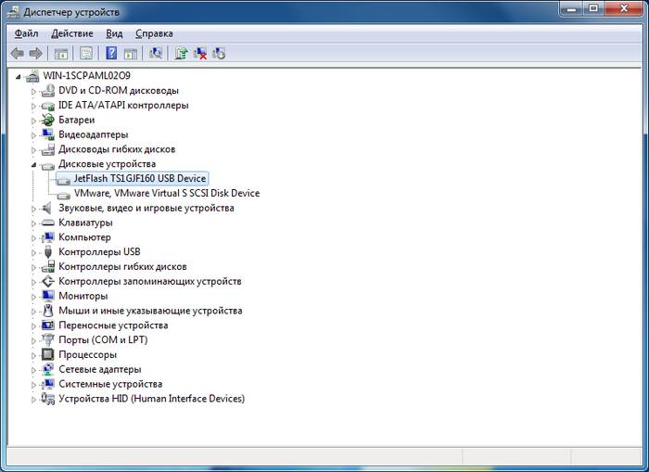Screen dimensions: 649x472
Task: Click the Update driver software toolbar icon
Action: (x=181, y=54)
